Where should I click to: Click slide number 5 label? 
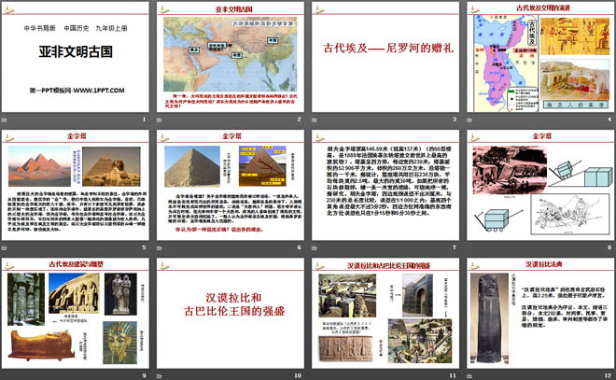[x=144, y=247]
